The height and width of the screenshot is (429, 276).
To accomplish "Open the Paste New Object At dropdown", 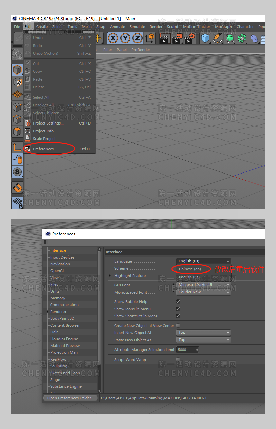I will pos(204,340).
